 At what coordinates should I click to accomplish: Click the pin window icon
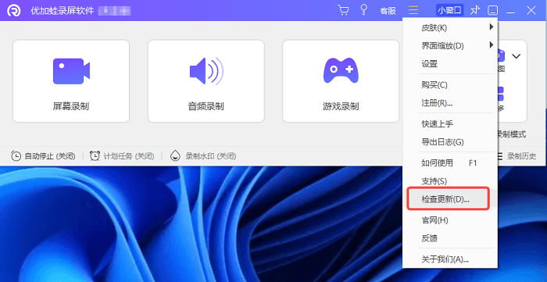click(x=475, y=10)
